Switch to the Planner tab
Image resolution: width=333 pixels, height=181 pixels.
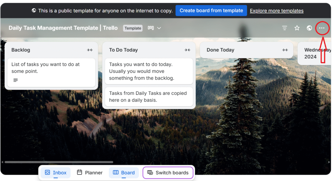pyautogui.click(x=90, y=173)
